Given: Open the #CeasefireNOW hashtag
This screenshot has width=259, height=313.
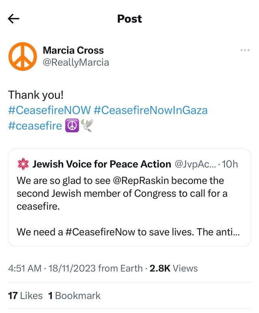Looking at the screenshot, I should [x=49, y=110].
